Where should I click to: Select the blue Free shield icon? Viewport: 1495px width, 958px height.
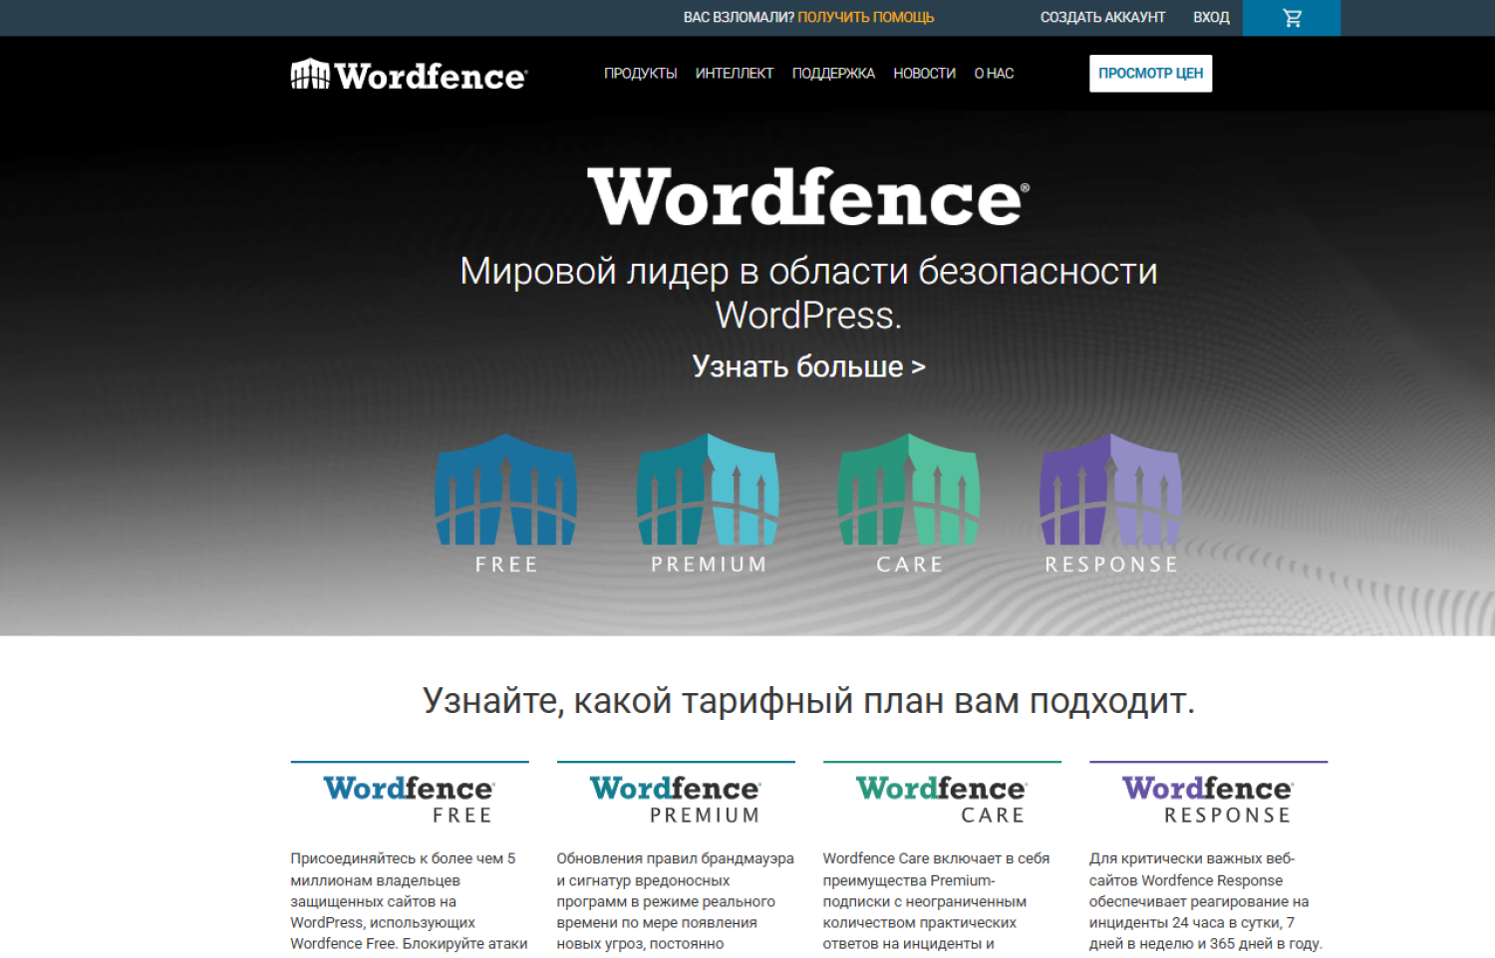[506, 490]
